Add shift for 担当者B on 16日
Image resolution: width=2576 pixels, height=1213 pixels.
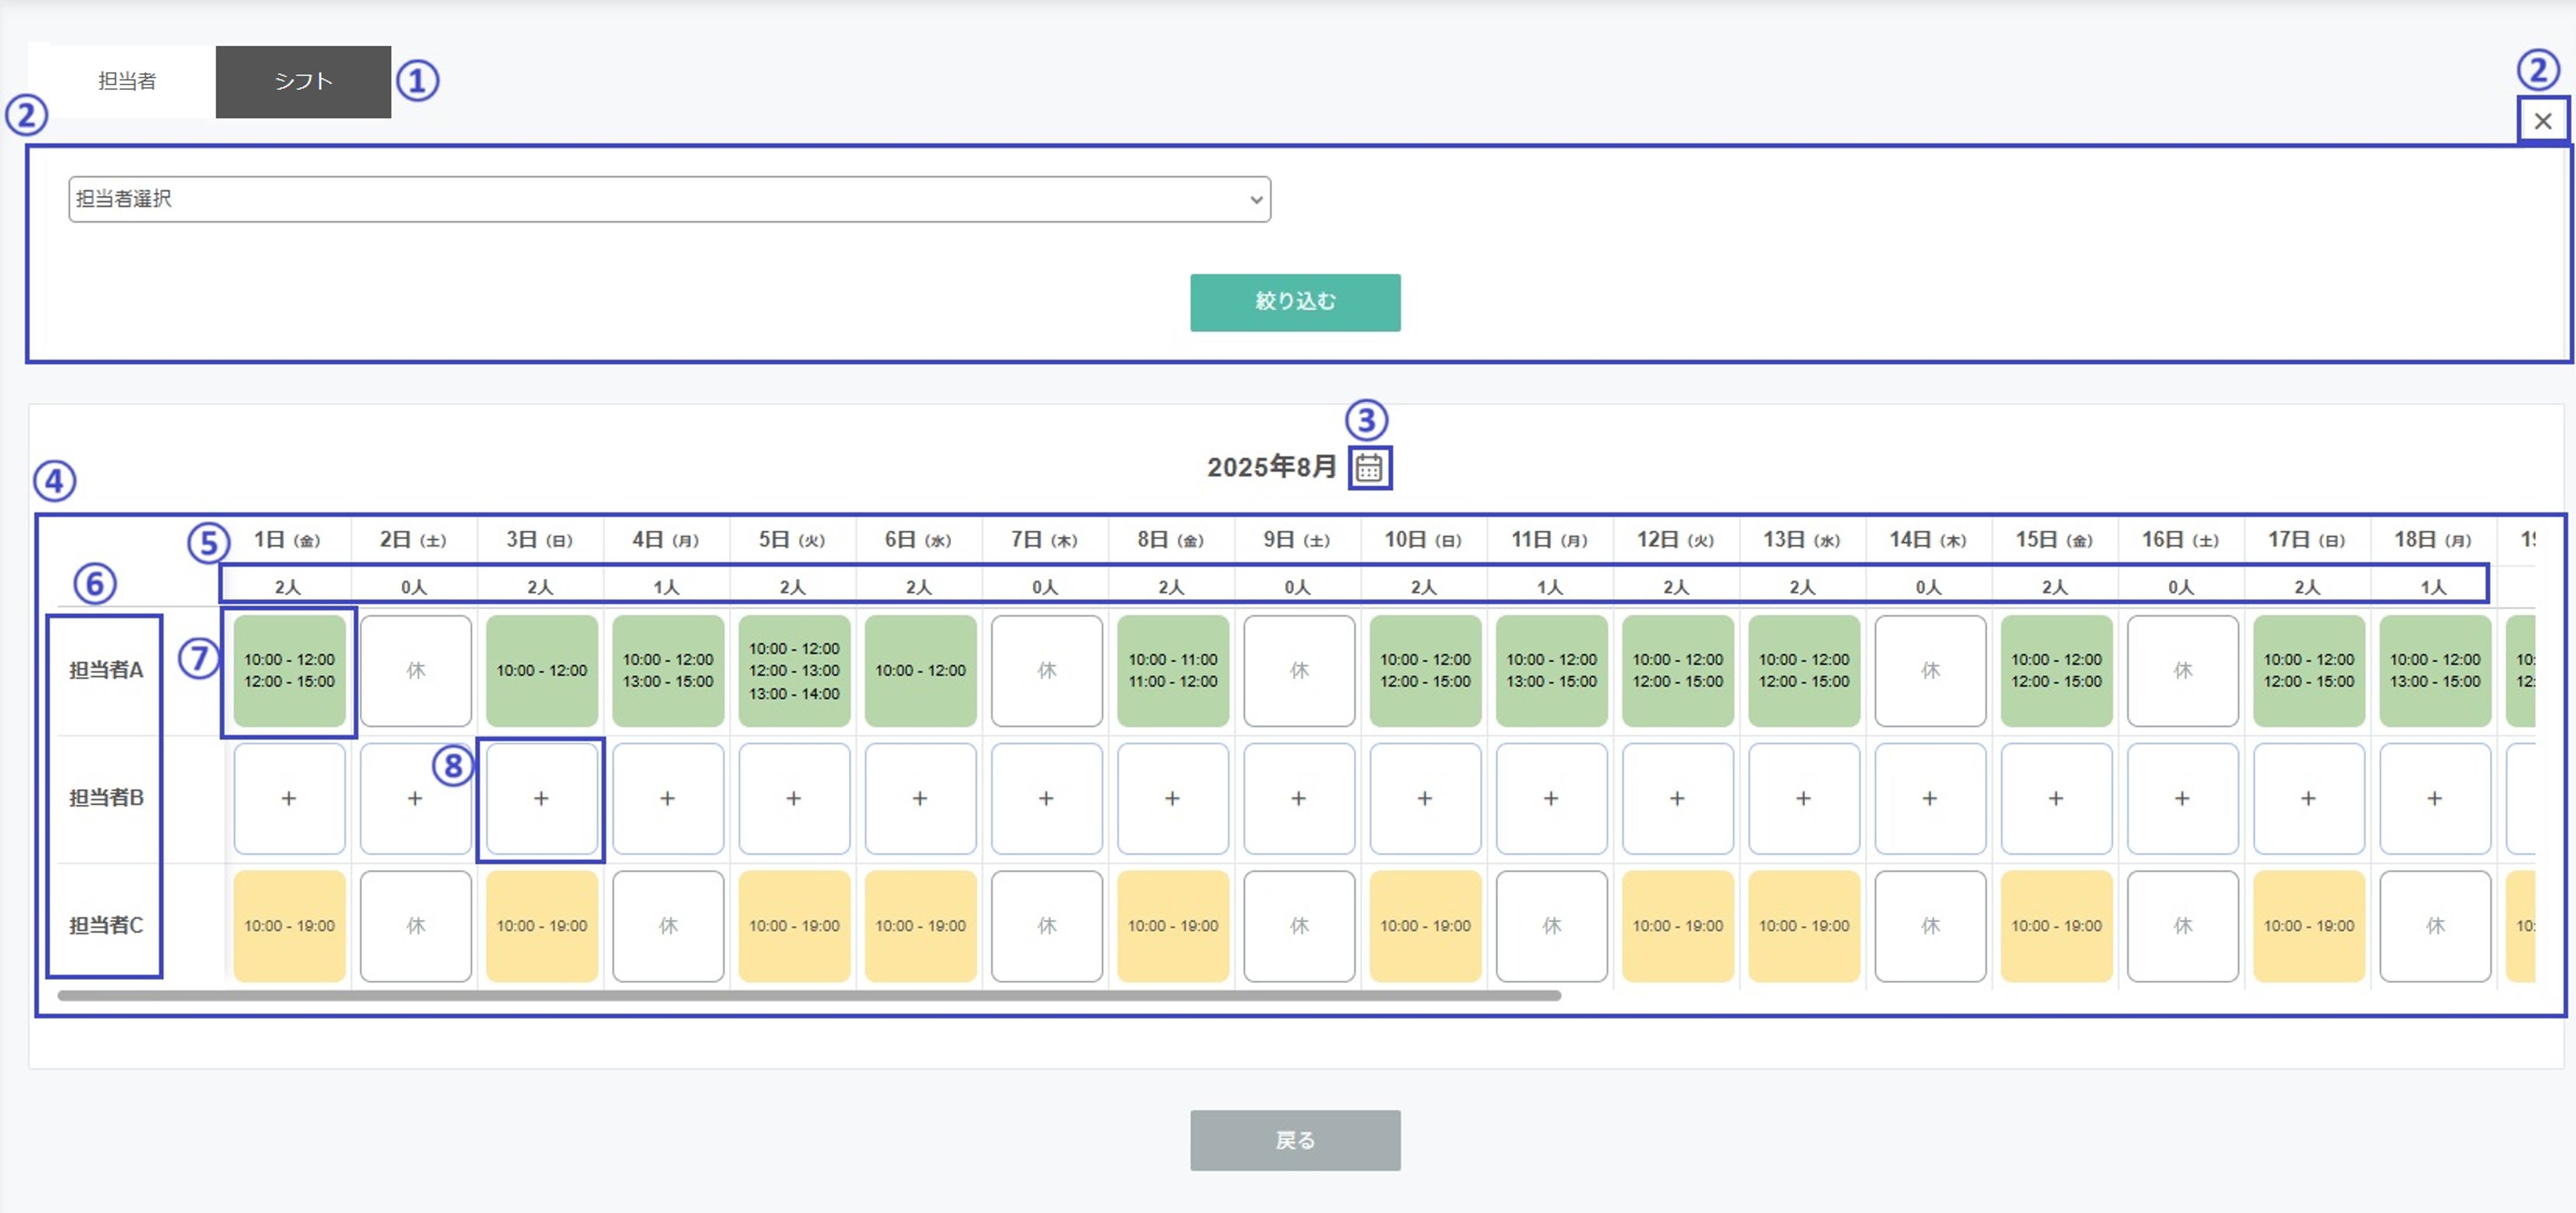tap(2183, 798)
